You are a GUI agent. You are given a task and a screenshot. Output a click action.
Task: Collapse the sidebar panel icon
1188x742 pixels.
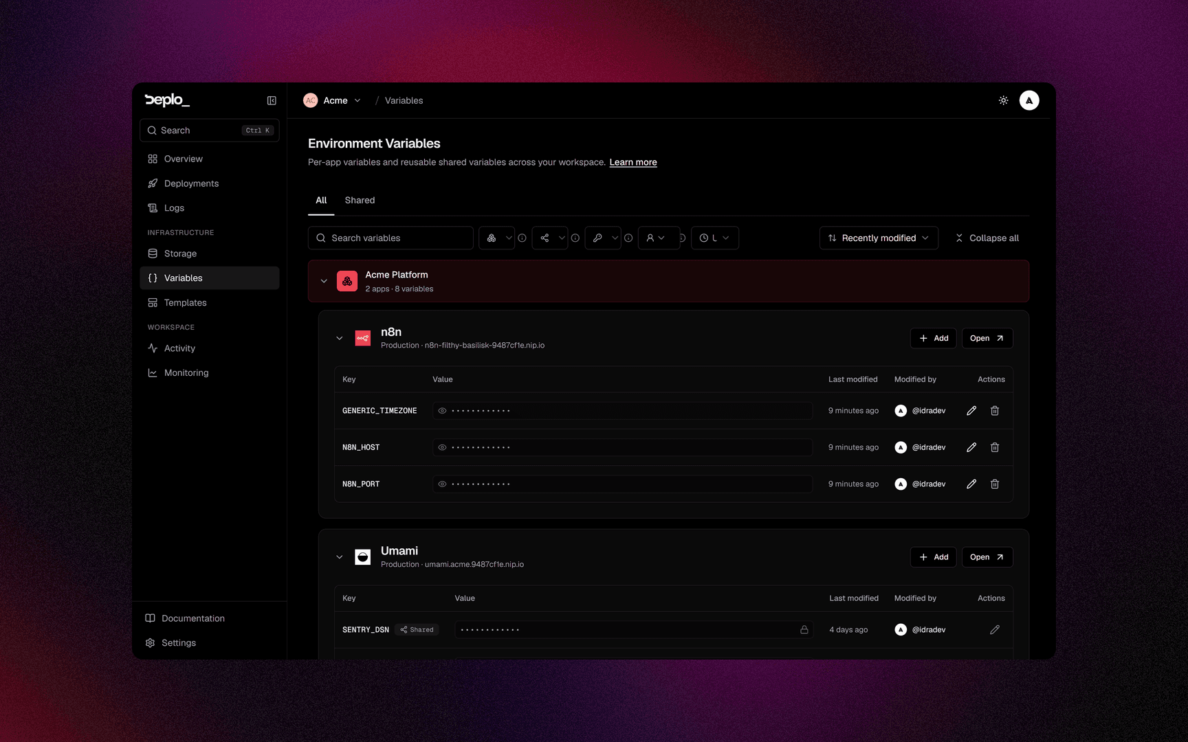272,100
